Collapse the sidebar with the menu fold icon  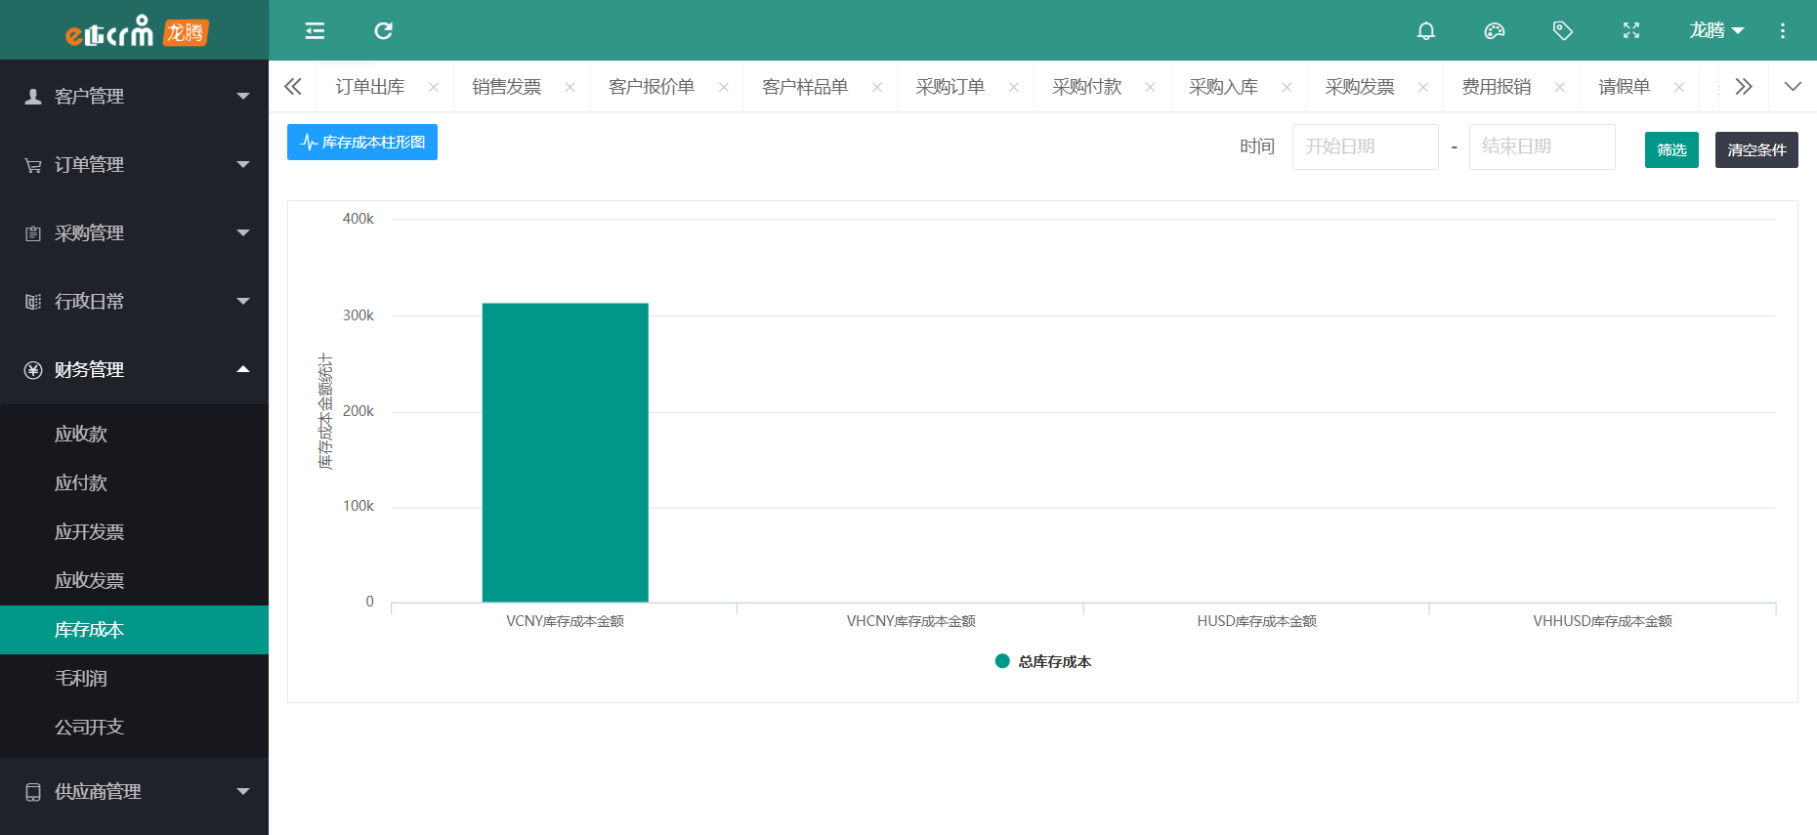[315, 31]
